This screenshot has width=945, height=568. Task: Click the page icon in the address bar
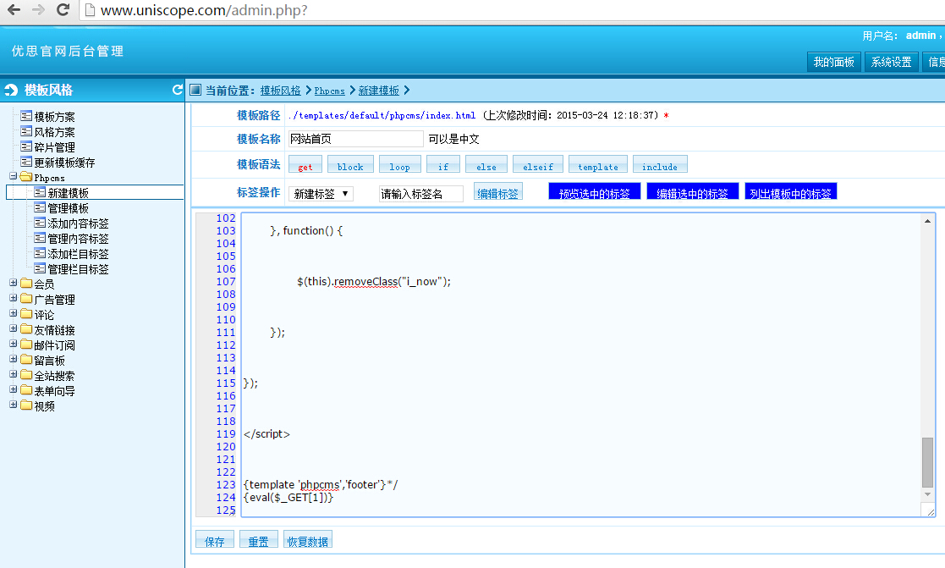tap(90, 10)
